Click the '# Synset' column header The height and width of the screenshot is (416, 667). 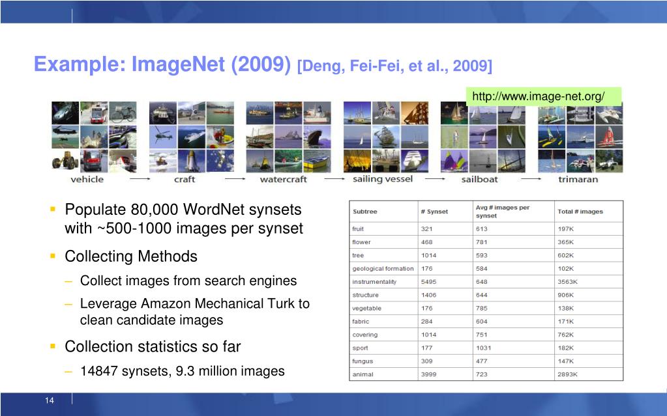click(x=434, y=212)
